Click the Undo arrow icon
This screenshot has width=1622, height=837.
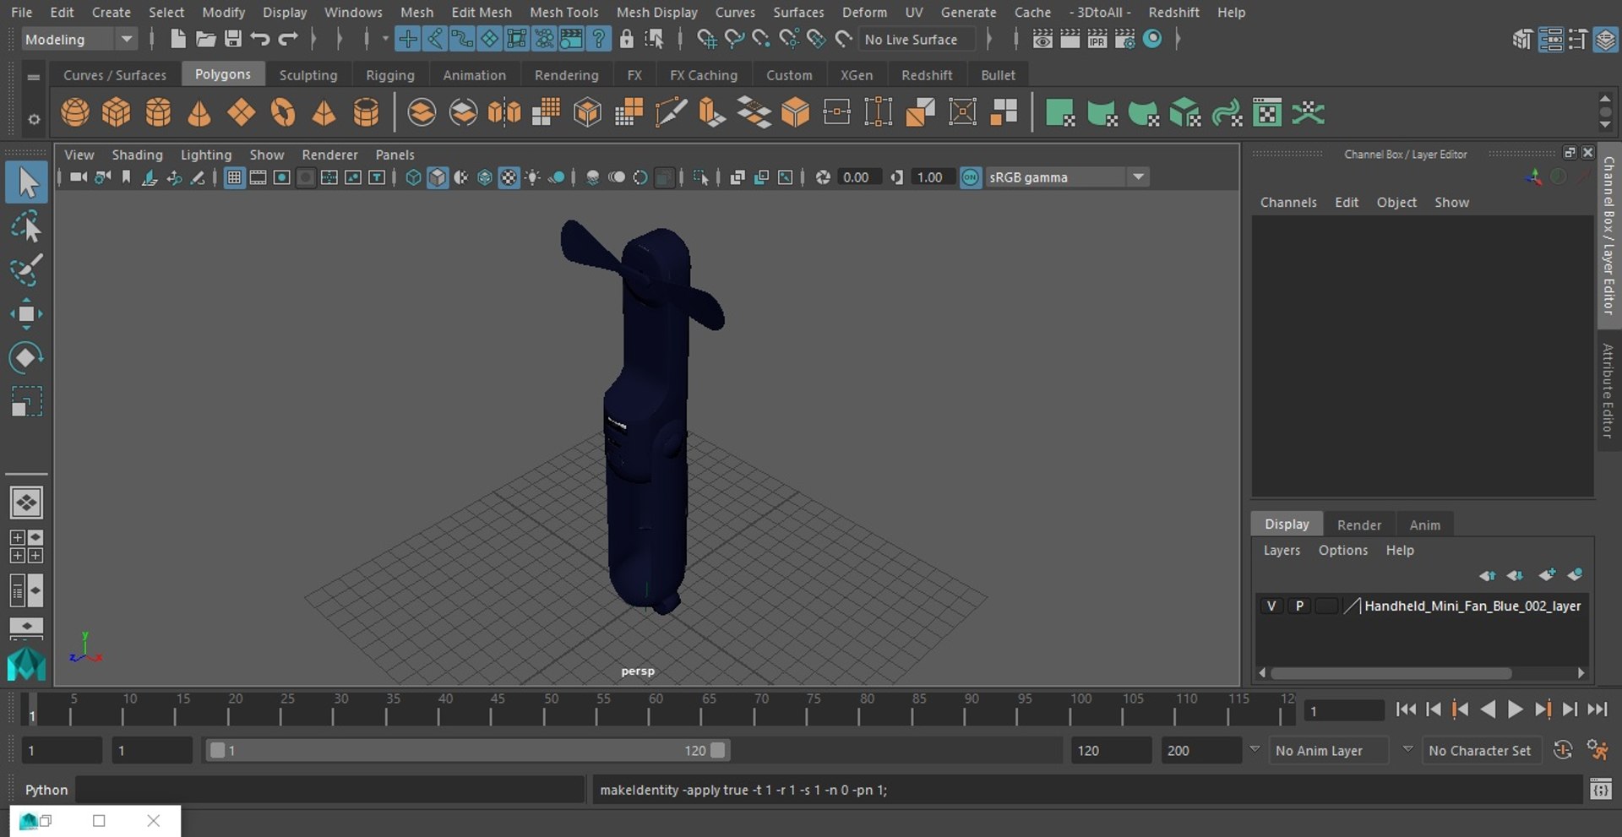tap(260, 39)
